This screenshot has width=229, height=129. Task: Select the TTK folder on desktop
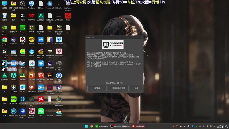pyautogui.click(x=50, y=29)
